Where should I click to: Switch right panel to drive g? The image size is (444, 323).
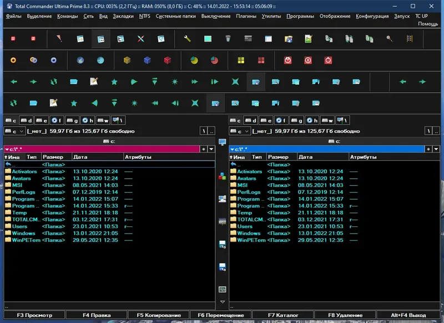pos(296,120)
